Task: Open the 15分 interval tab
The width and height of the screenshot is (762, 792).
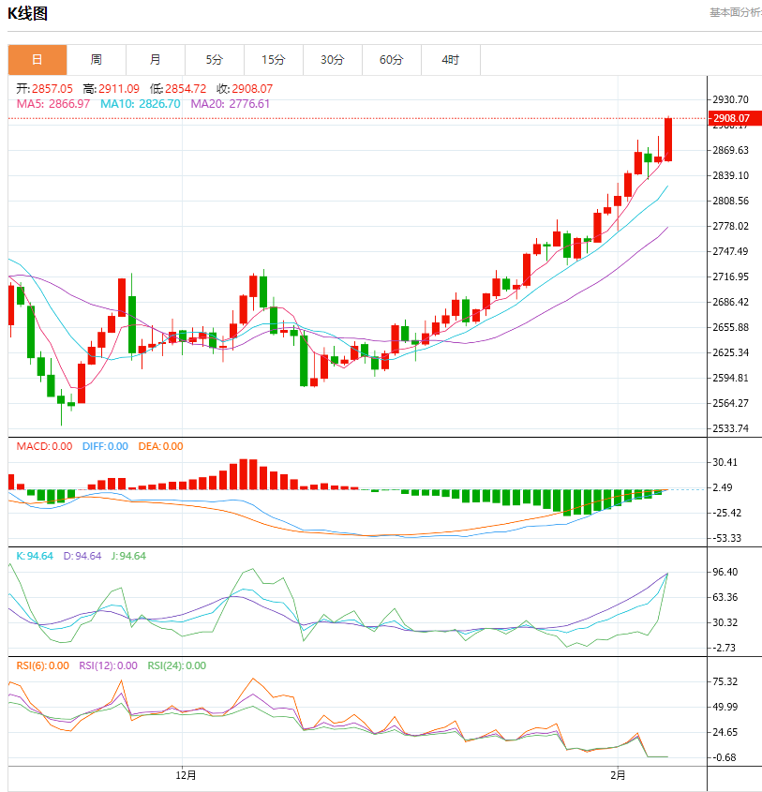Action: click(x=274, y=60)
